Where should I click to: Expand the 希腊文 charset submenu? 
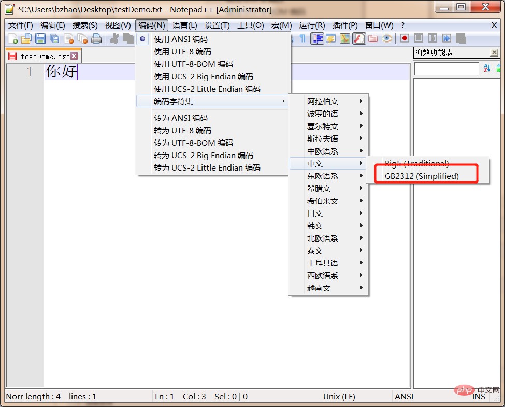328,188
